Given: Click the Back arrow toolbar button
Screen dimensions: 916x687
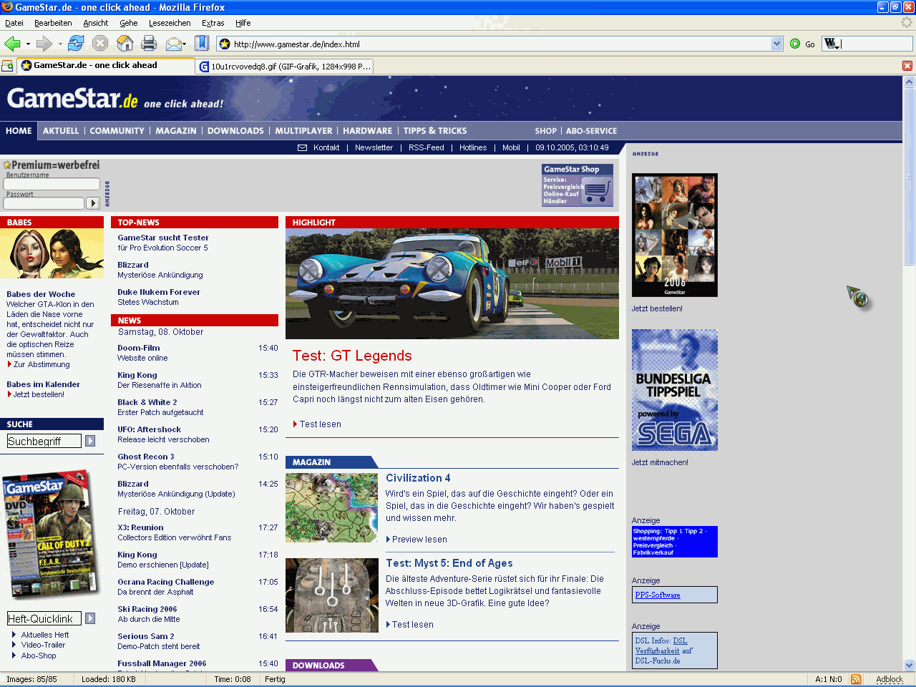Looking at the screenshot, I should pyautogui.click(x=12, y=44).
